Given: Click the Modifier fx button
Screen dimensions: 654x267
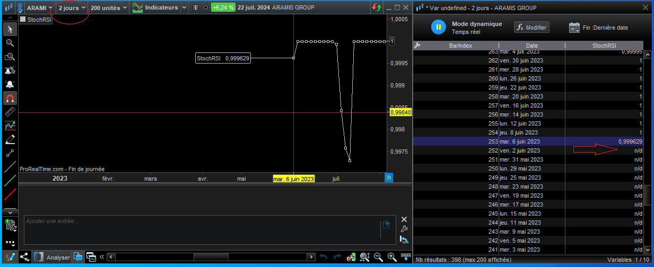Looking at the screenshot, I should [531, 27].
